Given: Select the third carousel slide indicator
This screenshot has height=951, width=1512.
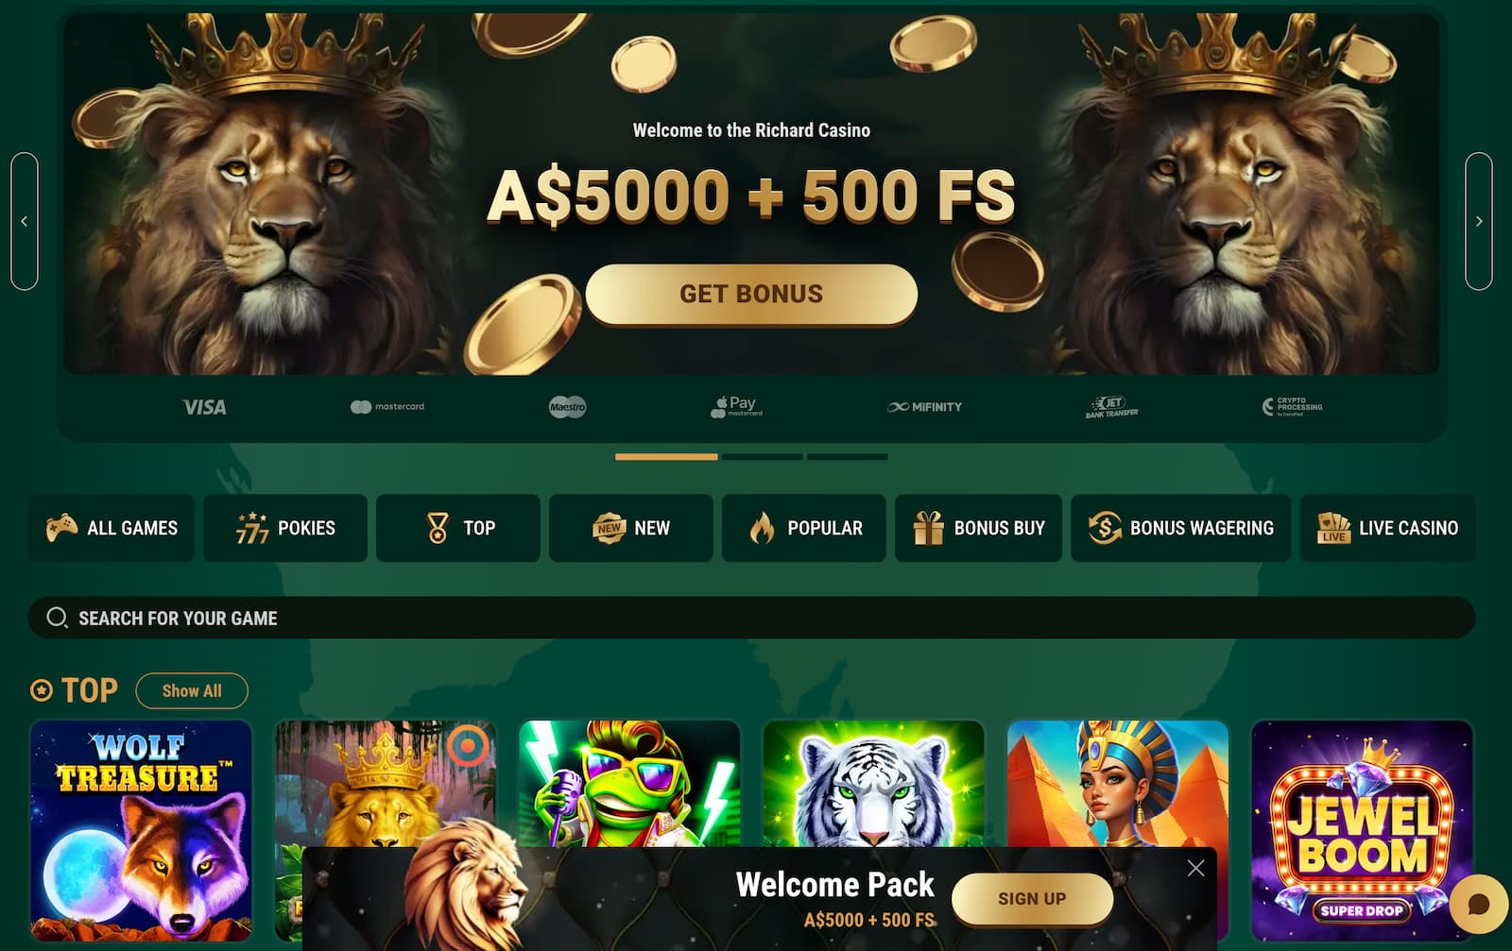Looking at the screenshot, I should [847, 457].
